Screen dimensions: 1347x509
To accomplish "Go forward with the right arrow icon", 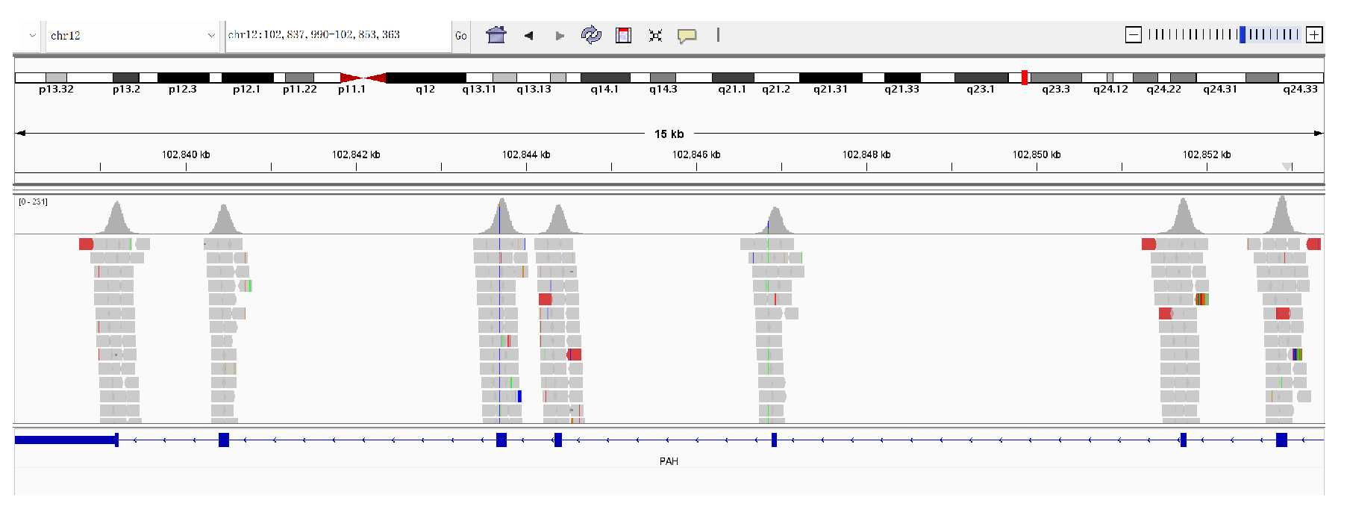I will coord(560,35).
